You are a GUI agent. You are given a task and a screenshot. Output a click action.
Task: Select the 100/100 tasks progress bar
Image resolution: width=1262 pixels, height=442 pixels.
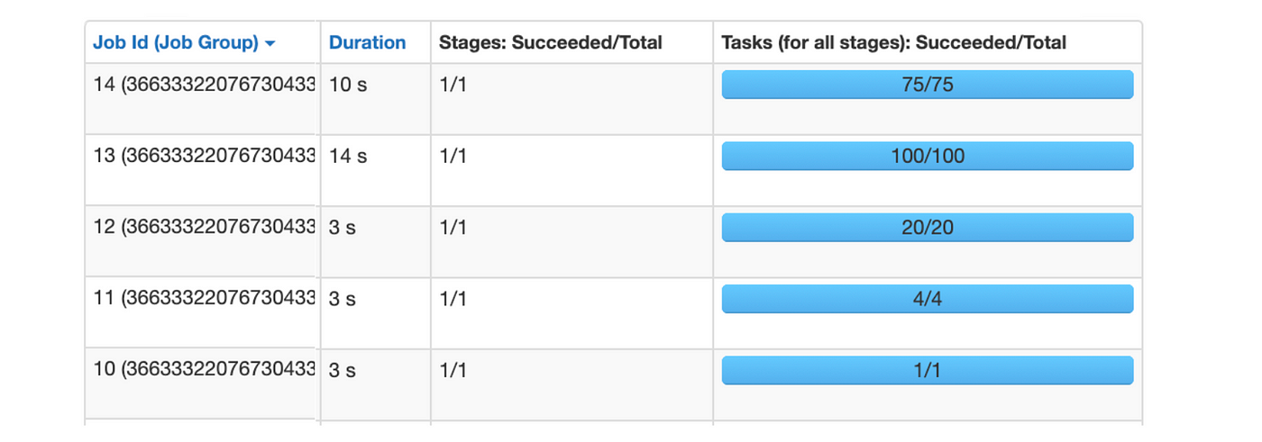[928, 156]
